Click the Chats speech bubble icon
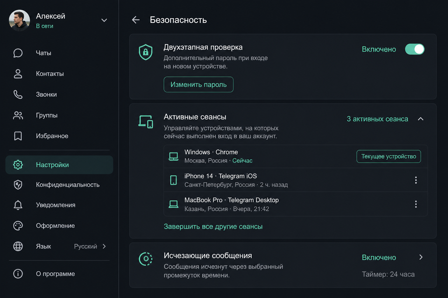Image resolution: width=448 pixels, height=298 pixels. pos(18,53)
